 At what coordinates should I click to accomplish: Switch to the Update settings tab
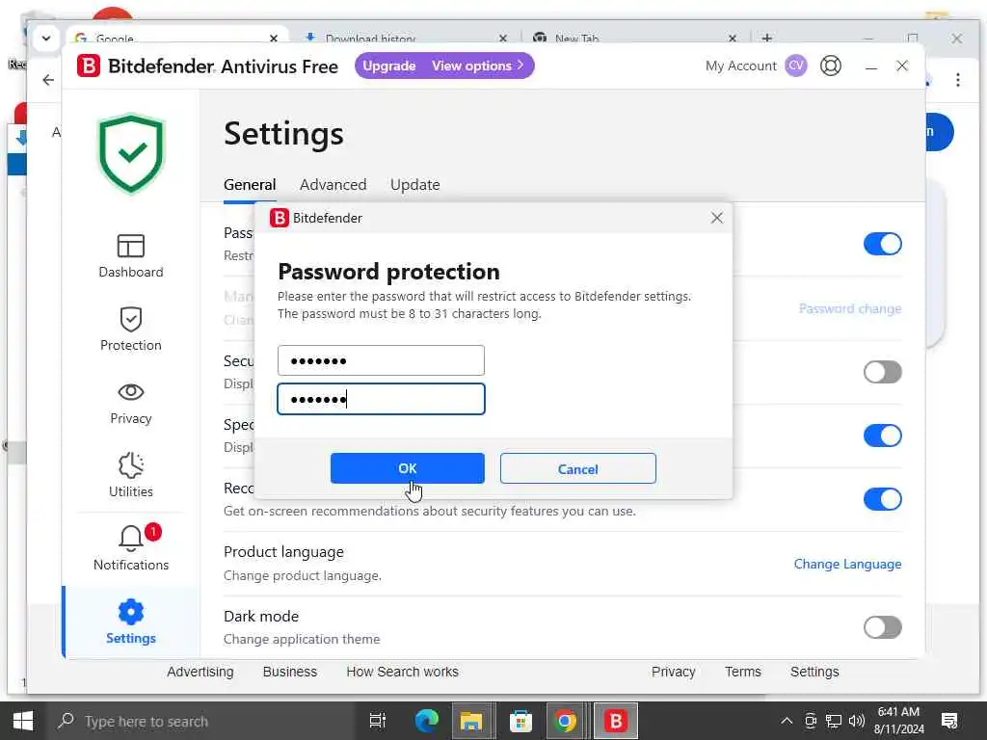pos(414,184)
